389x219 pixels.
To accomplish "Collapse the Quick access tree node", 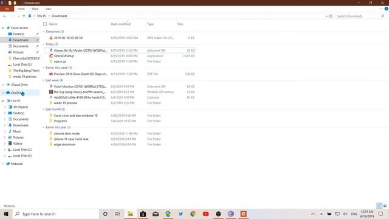I will 2,28.
